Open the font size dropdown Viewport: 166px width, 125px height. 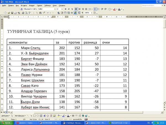point(62,9)
